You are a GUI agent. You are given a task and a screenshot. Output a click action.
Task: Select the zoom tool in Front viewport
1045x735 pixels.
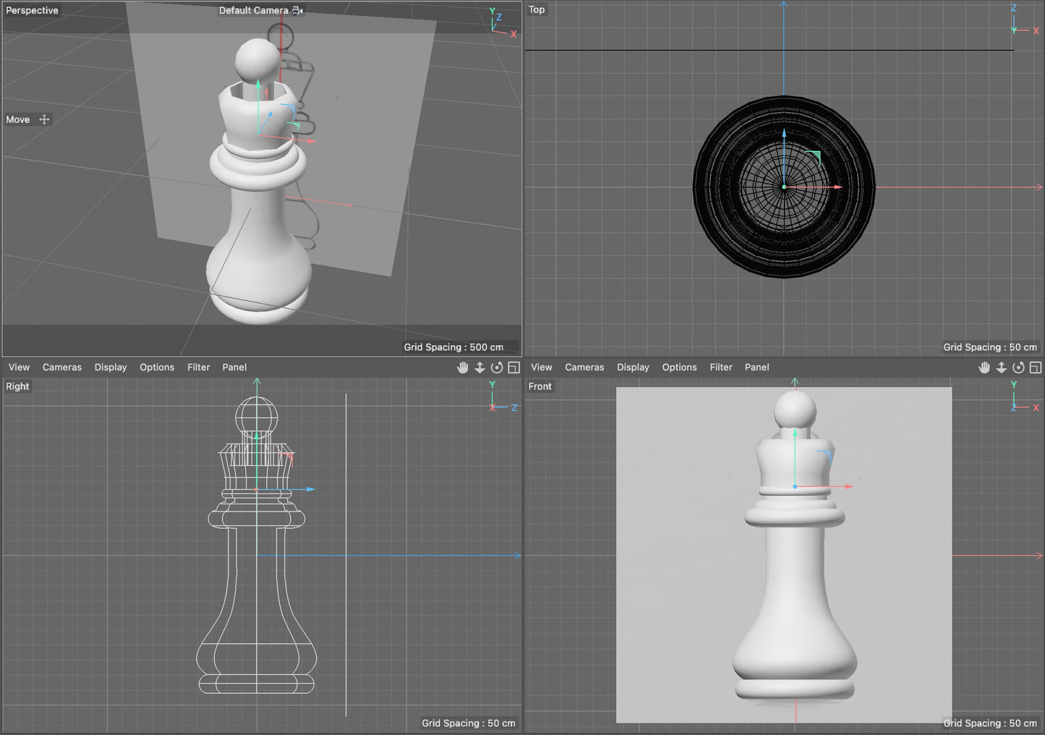(1002, 367)
